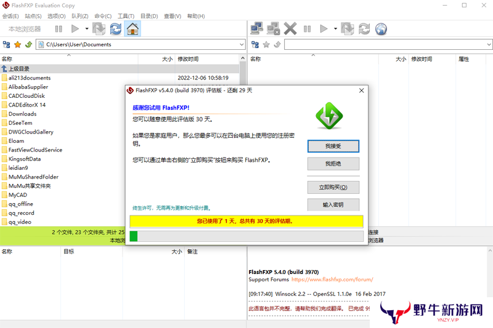This screenshot has width=493, height=328.
Task: Open the 帮助(H) menu
Action: 196,16
